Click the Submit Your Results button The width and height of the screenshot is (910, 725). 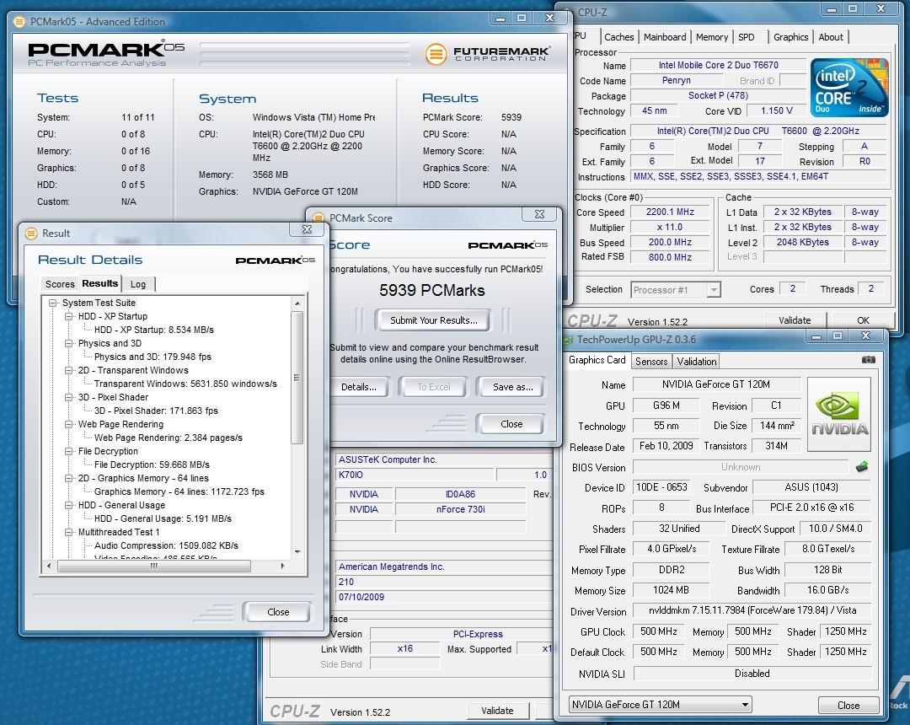click(x=434, y=320)
